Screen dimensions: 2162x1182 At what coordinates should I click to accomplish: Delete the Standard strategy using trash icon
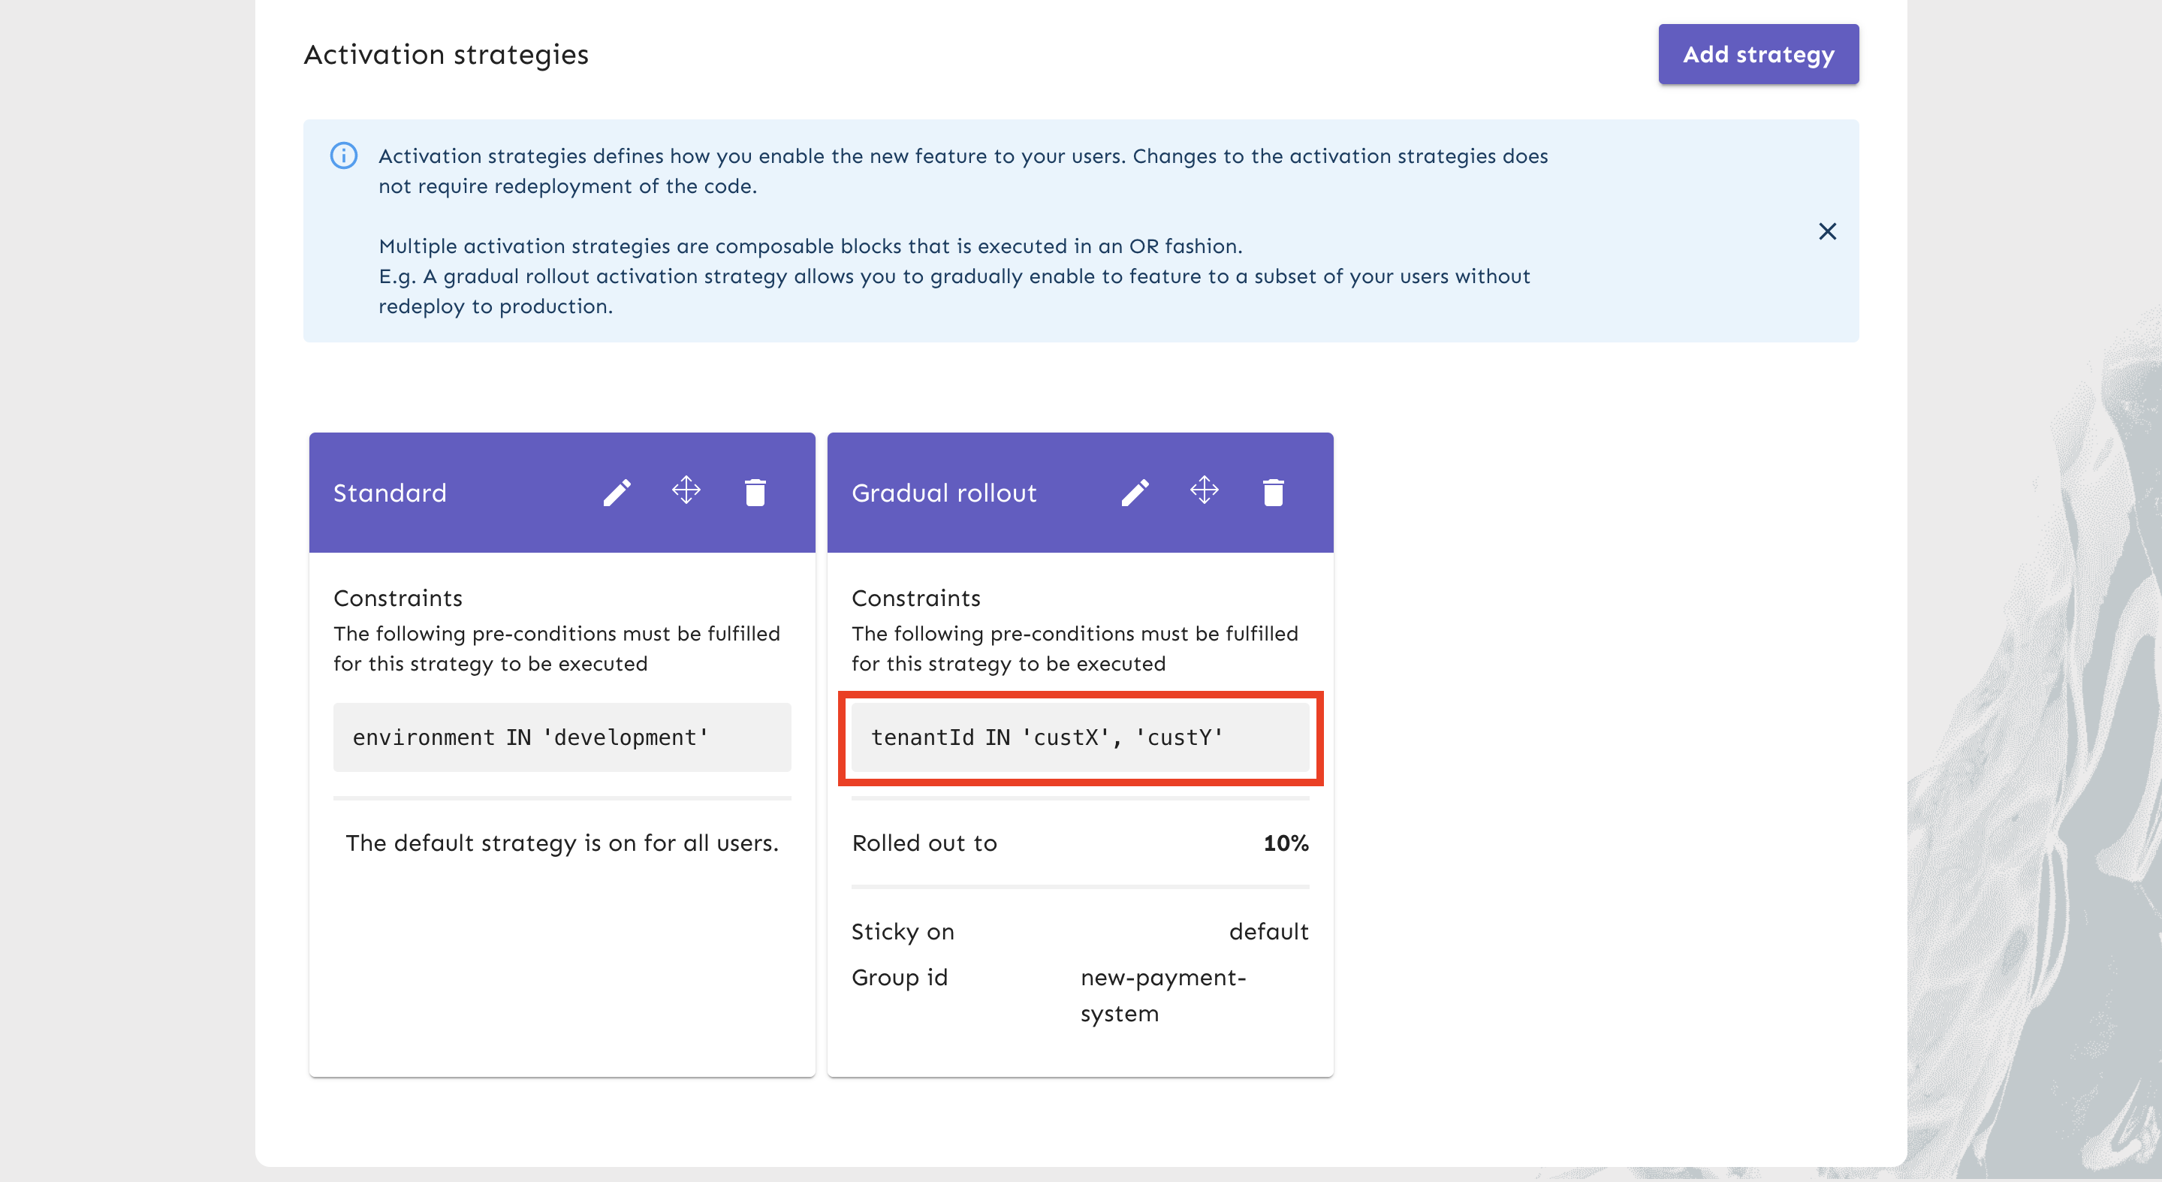point(755,492)
